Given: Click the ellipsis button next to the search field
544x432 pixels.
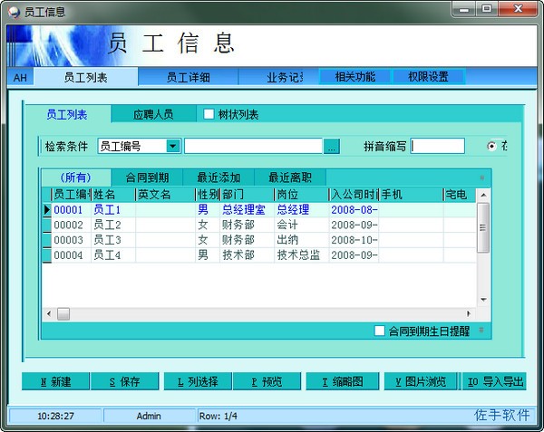Looking at the screenshot, I should tap(332, 146).
